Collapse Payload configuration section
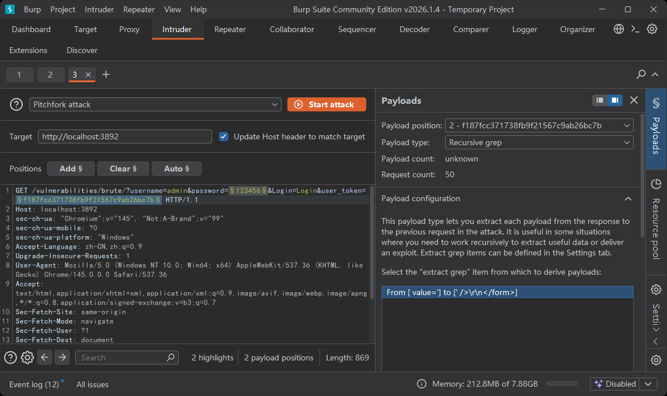The image size is (667, 396). (x=628, y=198)
